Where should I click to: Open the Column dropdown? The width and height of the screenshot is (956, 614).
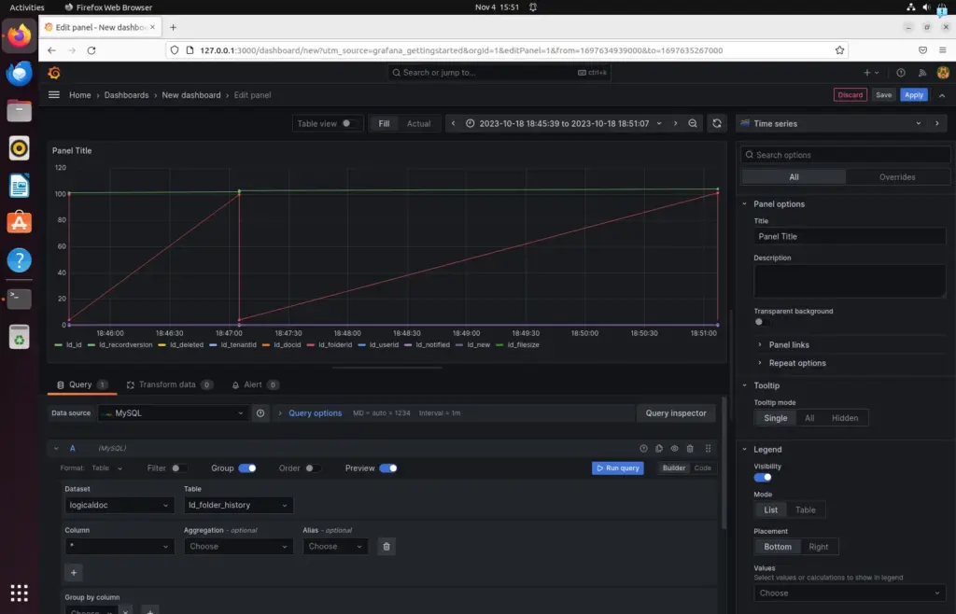coord(119,547)
